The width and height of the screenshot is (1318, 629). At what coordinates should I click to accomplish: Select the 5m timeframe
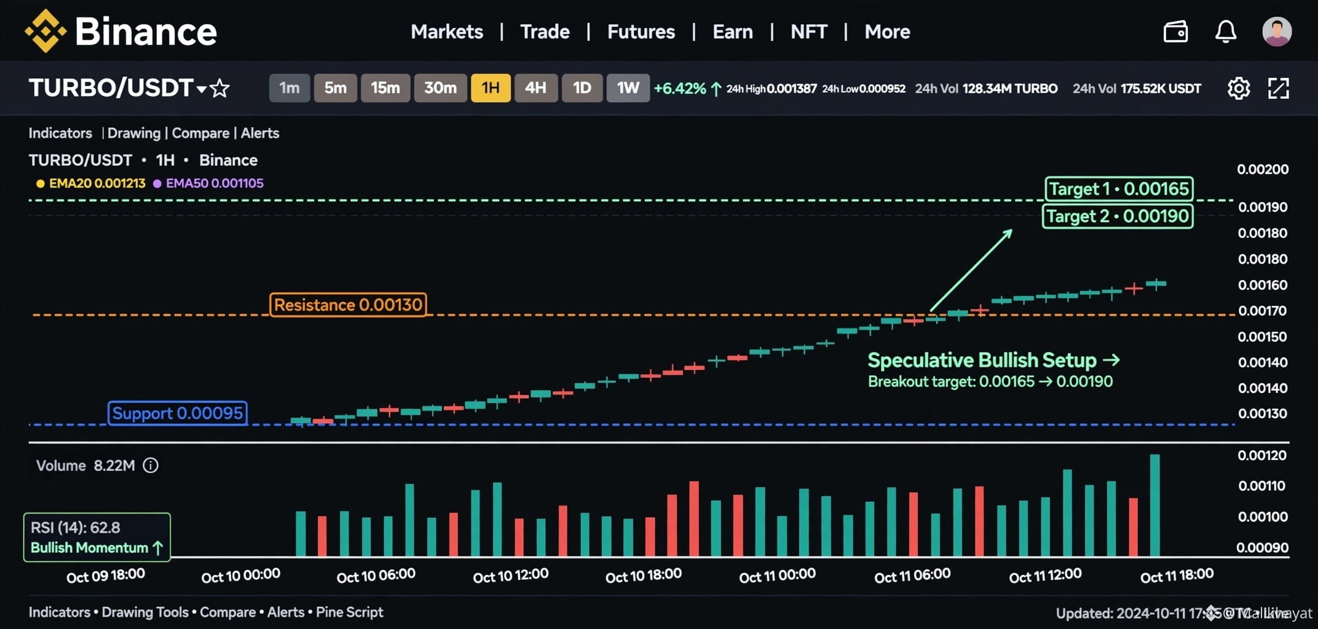(x=335, y=88)
